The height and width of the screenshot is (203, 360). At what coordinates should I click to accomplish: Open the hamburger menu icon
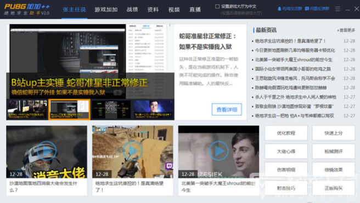tap(337, 9)
